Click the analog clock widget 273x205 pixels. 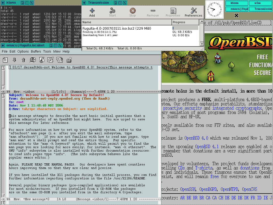[214, 9]
